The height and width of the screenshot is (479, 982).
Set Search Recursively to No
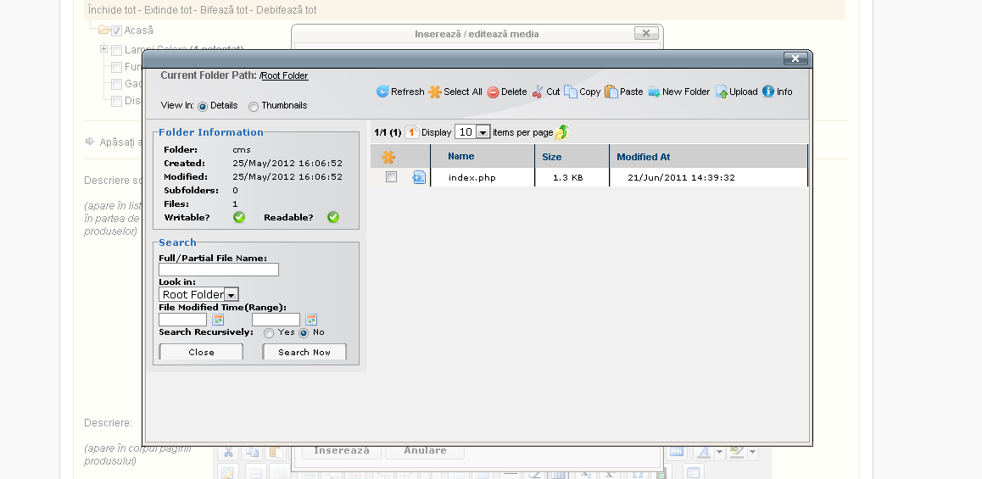(x=304, y=333)
